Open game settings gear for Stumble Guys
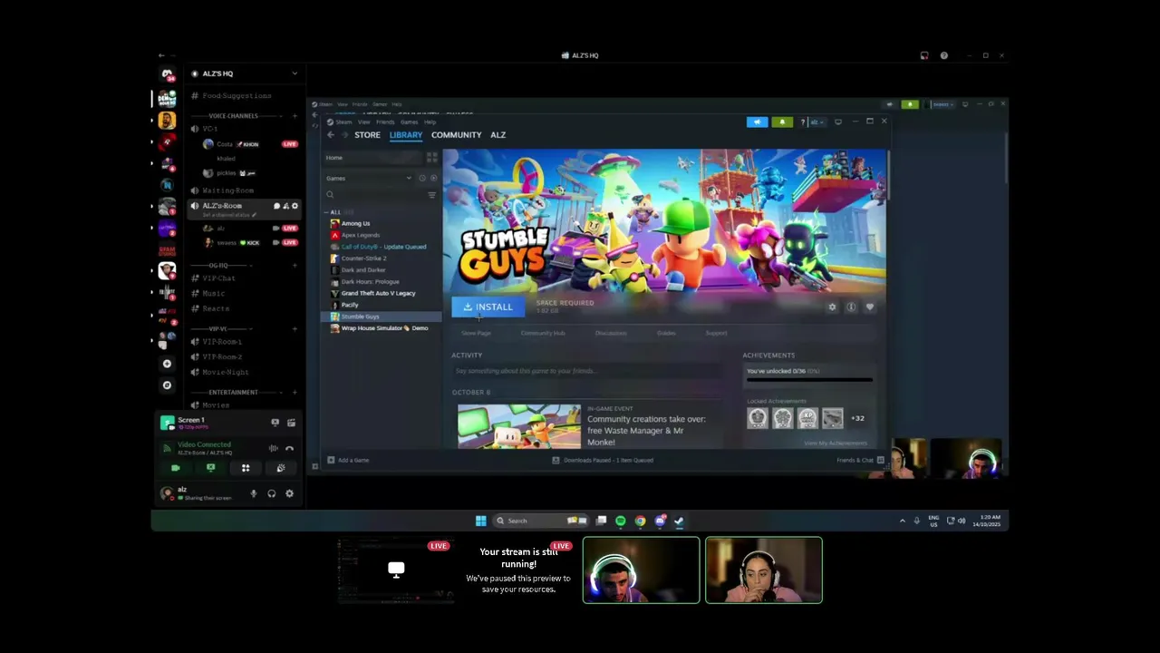This screenshot has width=1160, height=653. (x=832, y=307)
